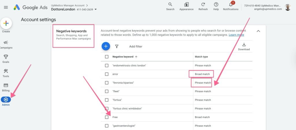296x130 pixels.
Task: Download the negative keywords list
Action: click(244, 47)
